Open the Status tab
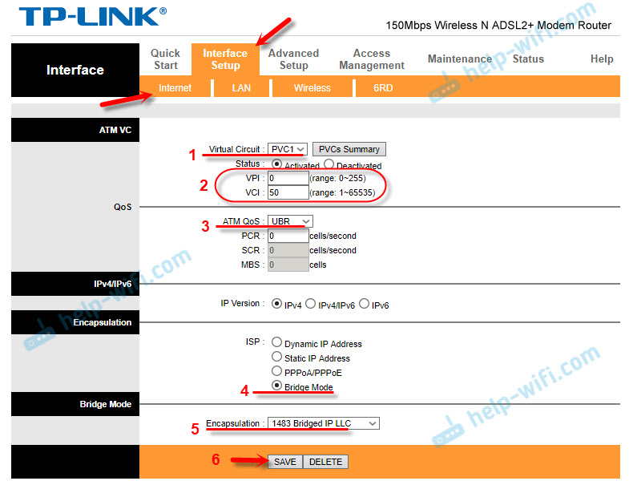 [528, 59]
